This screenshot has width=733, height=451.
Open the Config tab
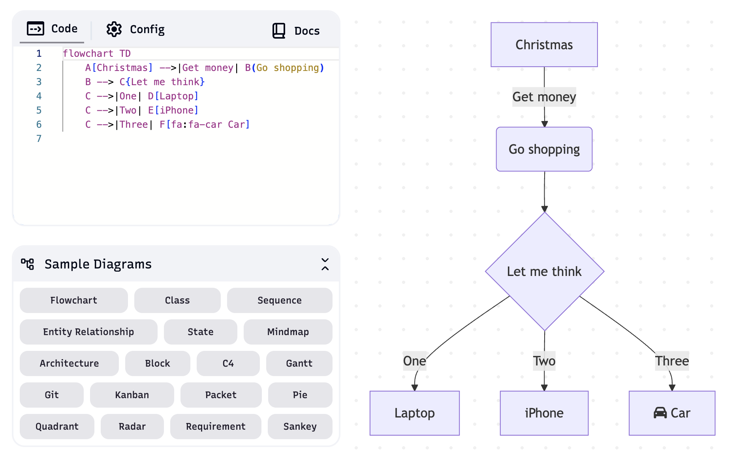click(135, 29)
